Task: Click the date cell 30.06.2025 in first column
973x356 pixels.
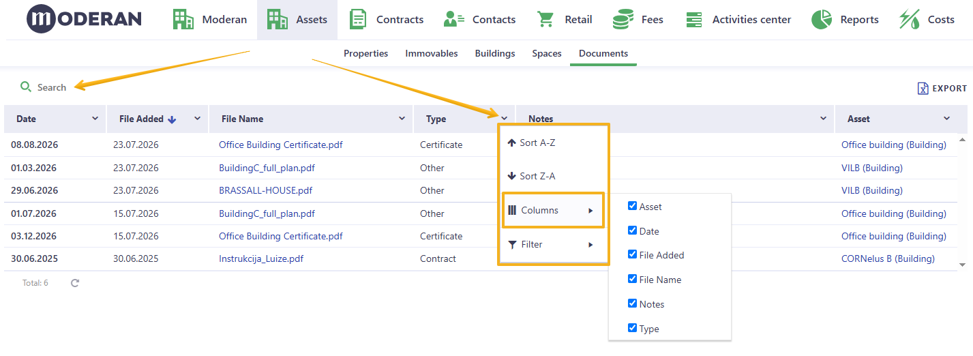Action: [34, 258]
